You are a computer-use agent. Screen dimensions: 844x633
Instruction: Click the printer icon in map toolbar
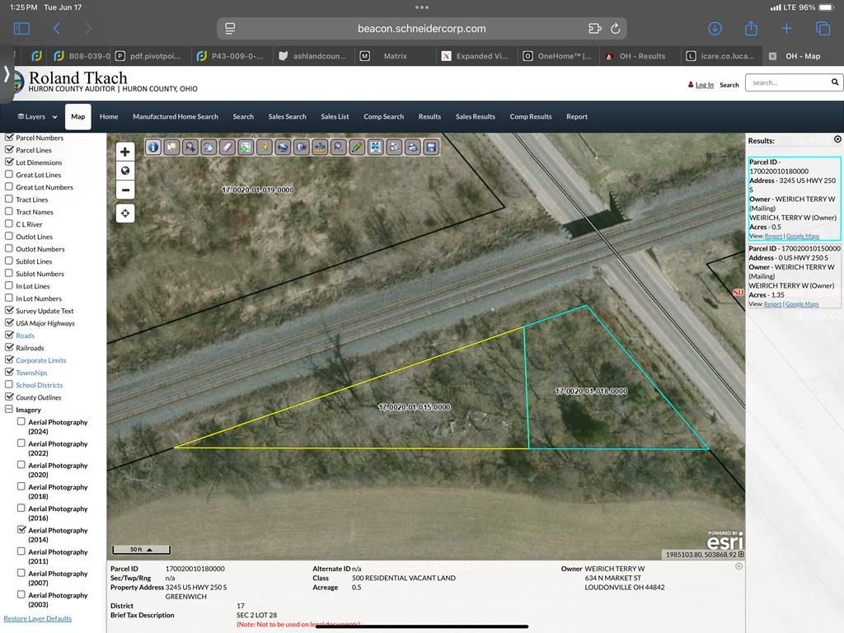click(x=412, y=148)
